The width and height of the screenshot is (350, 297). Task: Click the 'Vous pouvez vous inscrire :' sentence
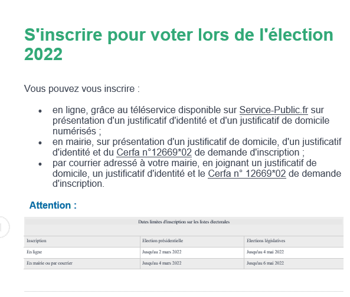tap(81, 88)
